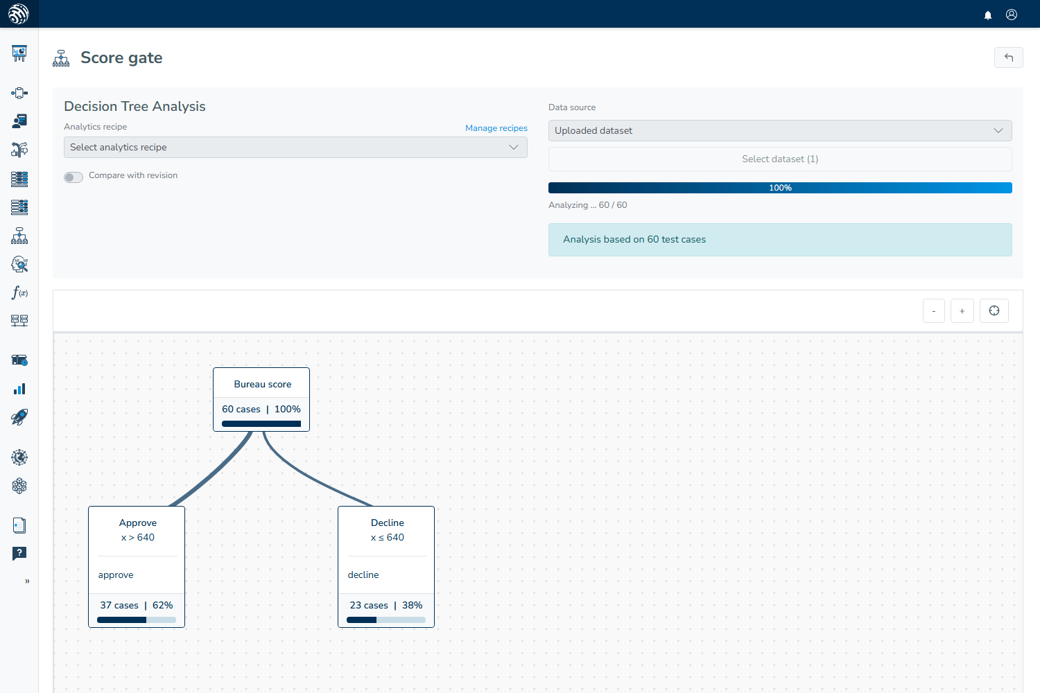Click the Manage recipes link

pyautogui.click(x=496, y=128)
